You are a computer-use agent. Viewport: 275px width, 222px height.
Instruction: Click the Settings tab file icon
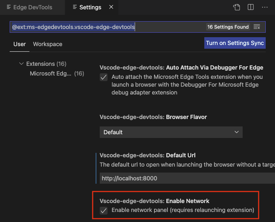point(75,7)
